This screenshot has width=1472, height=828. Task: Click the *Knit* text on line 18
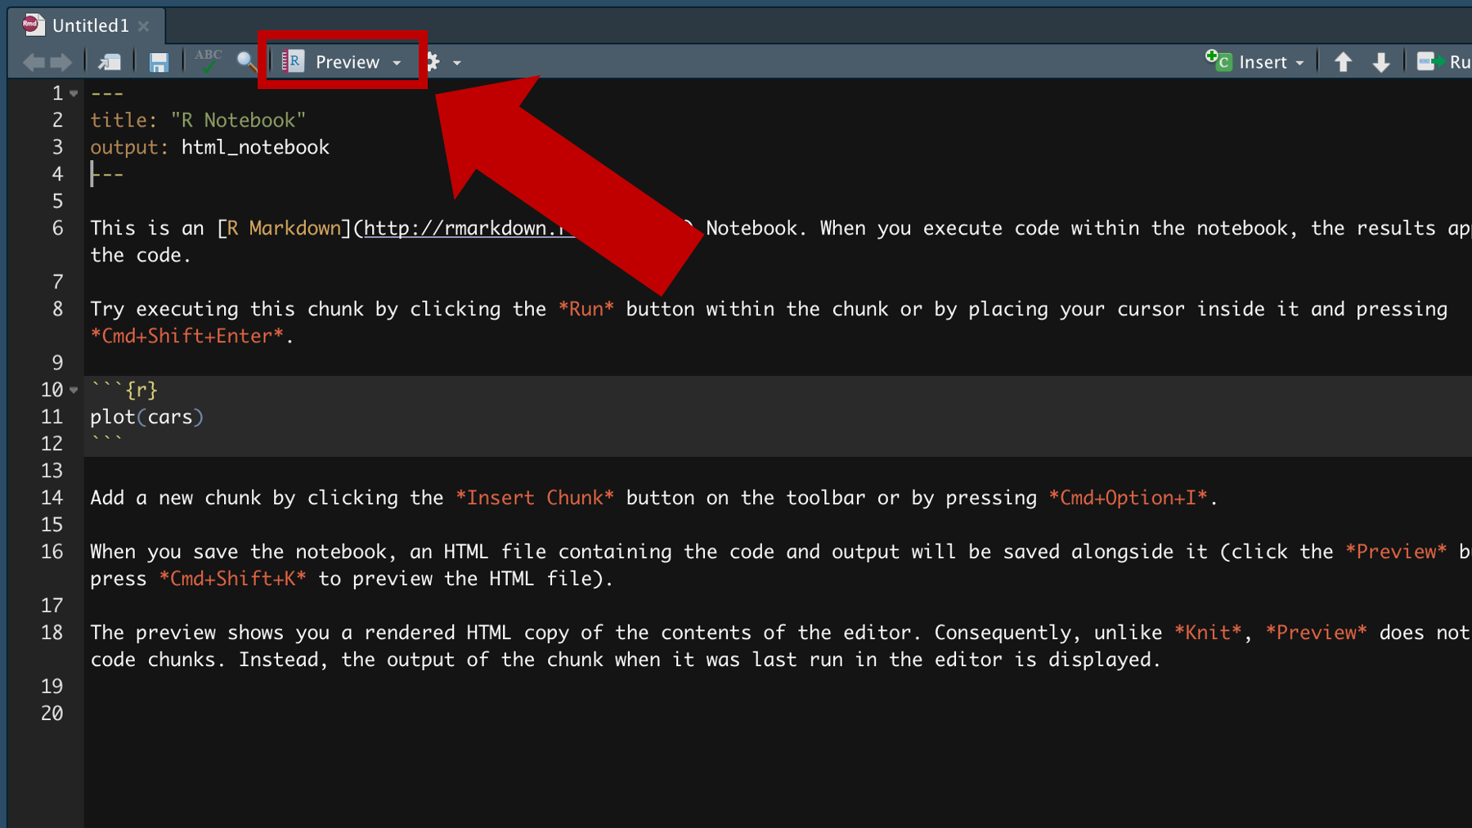(x=1208, y=633)
